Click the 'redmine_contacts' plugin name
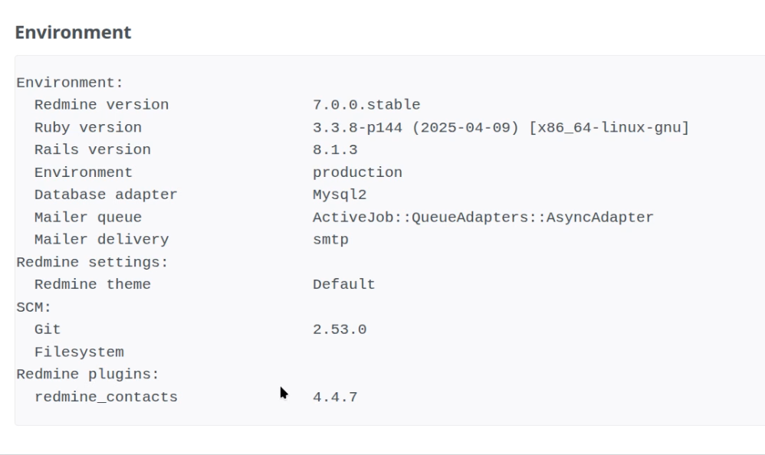 (106, 397)
